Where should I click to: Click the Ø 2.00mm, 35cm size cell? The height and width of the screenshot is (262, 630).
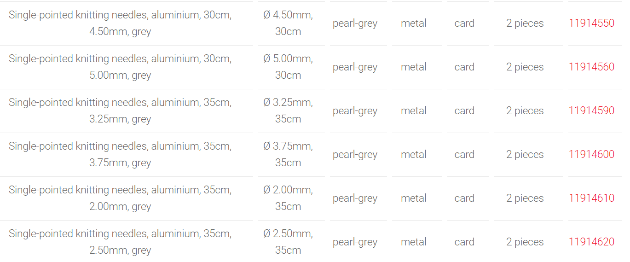pyautogui.click(x=288, y=198)
